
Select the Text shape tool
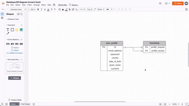(8, 29)
